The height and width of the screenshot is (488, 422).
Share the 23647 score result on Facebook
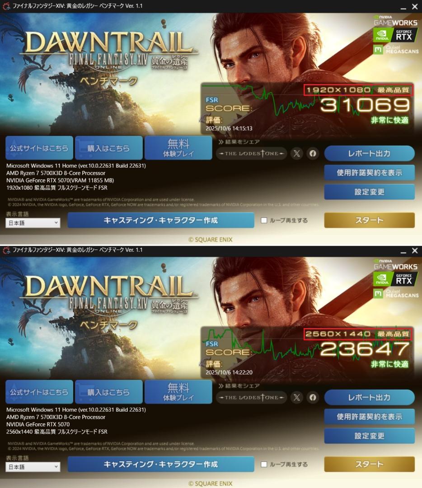tap(313, 398)
